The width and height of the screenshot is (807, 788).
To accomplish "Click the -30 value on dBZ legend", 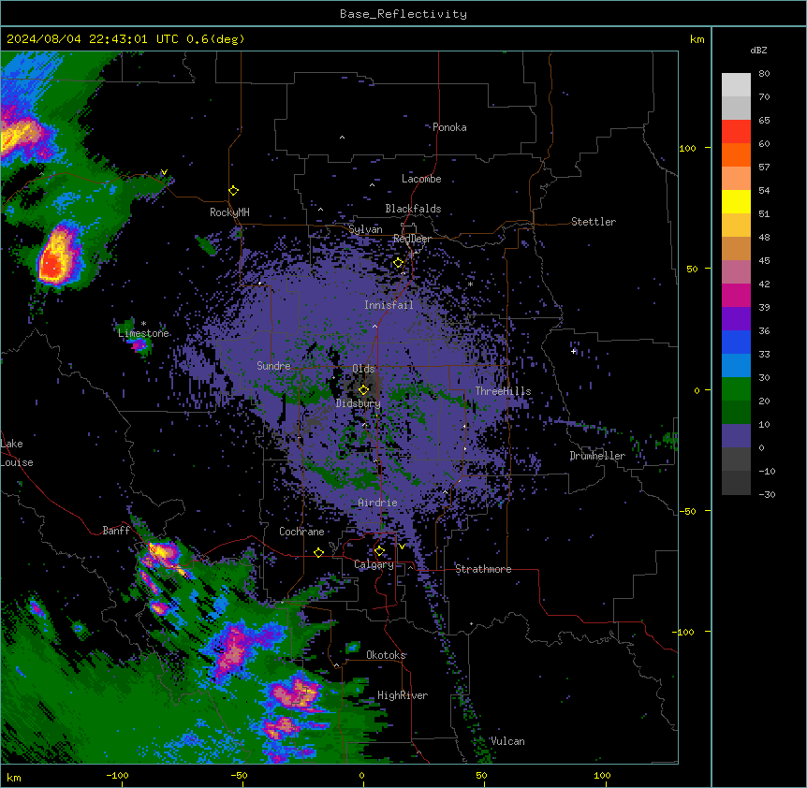I will (x=767, y=494).
